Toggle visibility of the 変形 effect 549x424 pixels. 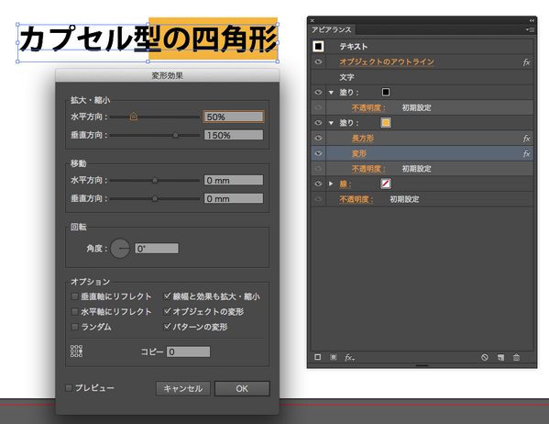[x=318, y=153]
